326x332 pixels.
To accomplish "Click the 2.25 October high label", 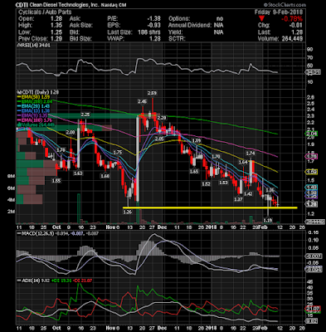I will click(x=85, y=115).
